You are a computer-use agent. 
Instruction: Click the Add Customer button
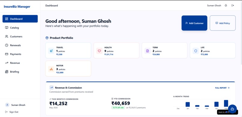[194, 23]
